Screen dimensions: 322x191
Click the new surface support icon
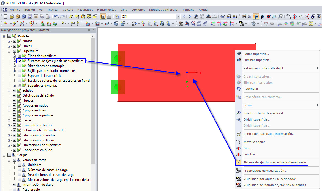coord(55,24)
